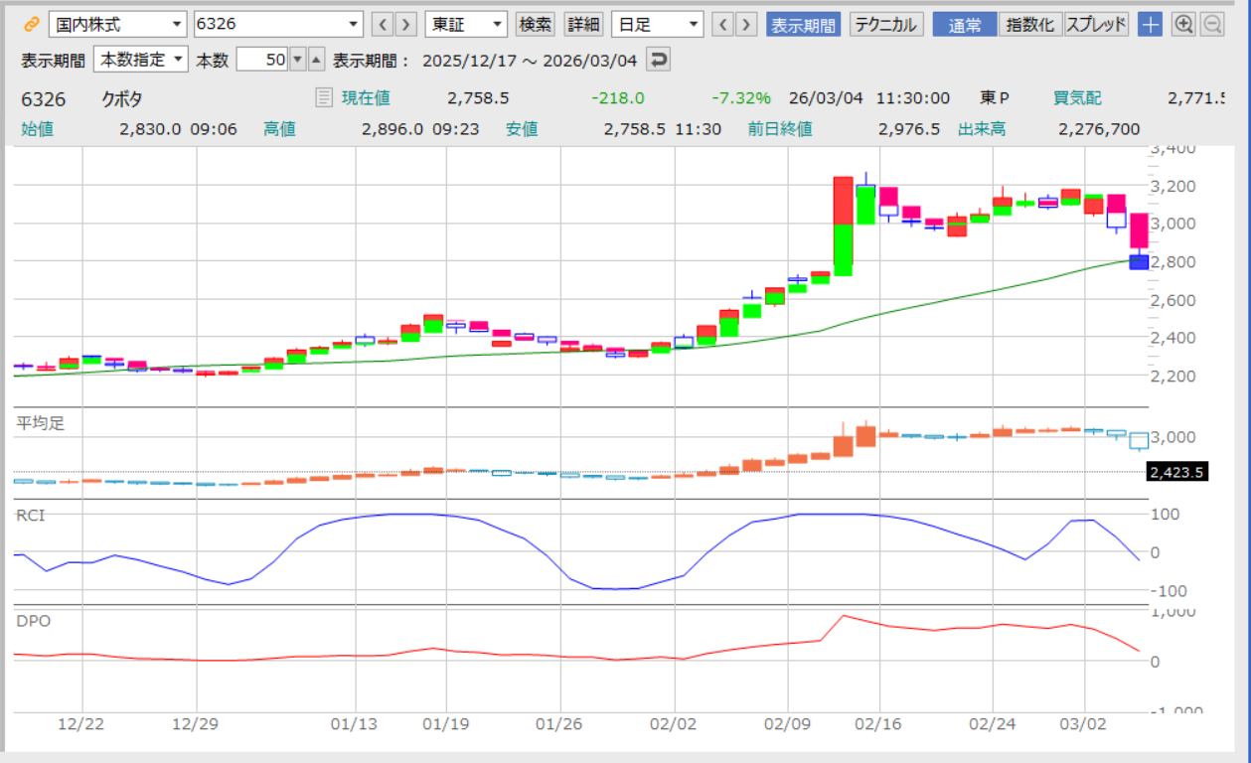
Task: Click the 本数 input field showing 50
Action: coord(264,60)
